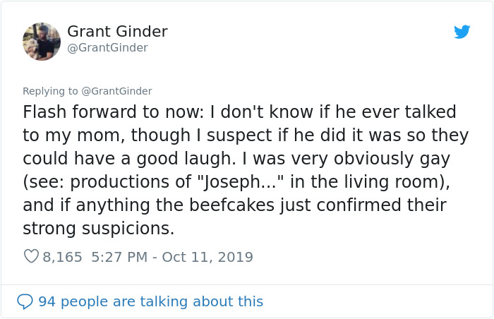The image size is (494, 319).
Task: Click the 8,165 likes count
Action: click(63, 258)
